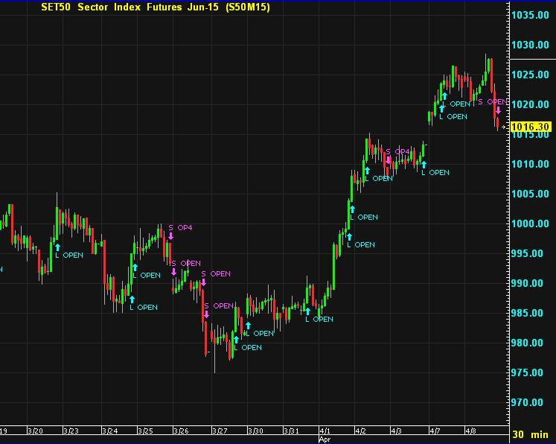Viewport: 556px width, 444px height.
Task: Select the L OPEN buy arrow near 3/31
Action: [x=307, y=311]
